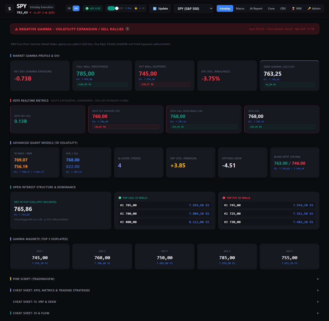
Task: Click the Update button
Action: [160, 8]
